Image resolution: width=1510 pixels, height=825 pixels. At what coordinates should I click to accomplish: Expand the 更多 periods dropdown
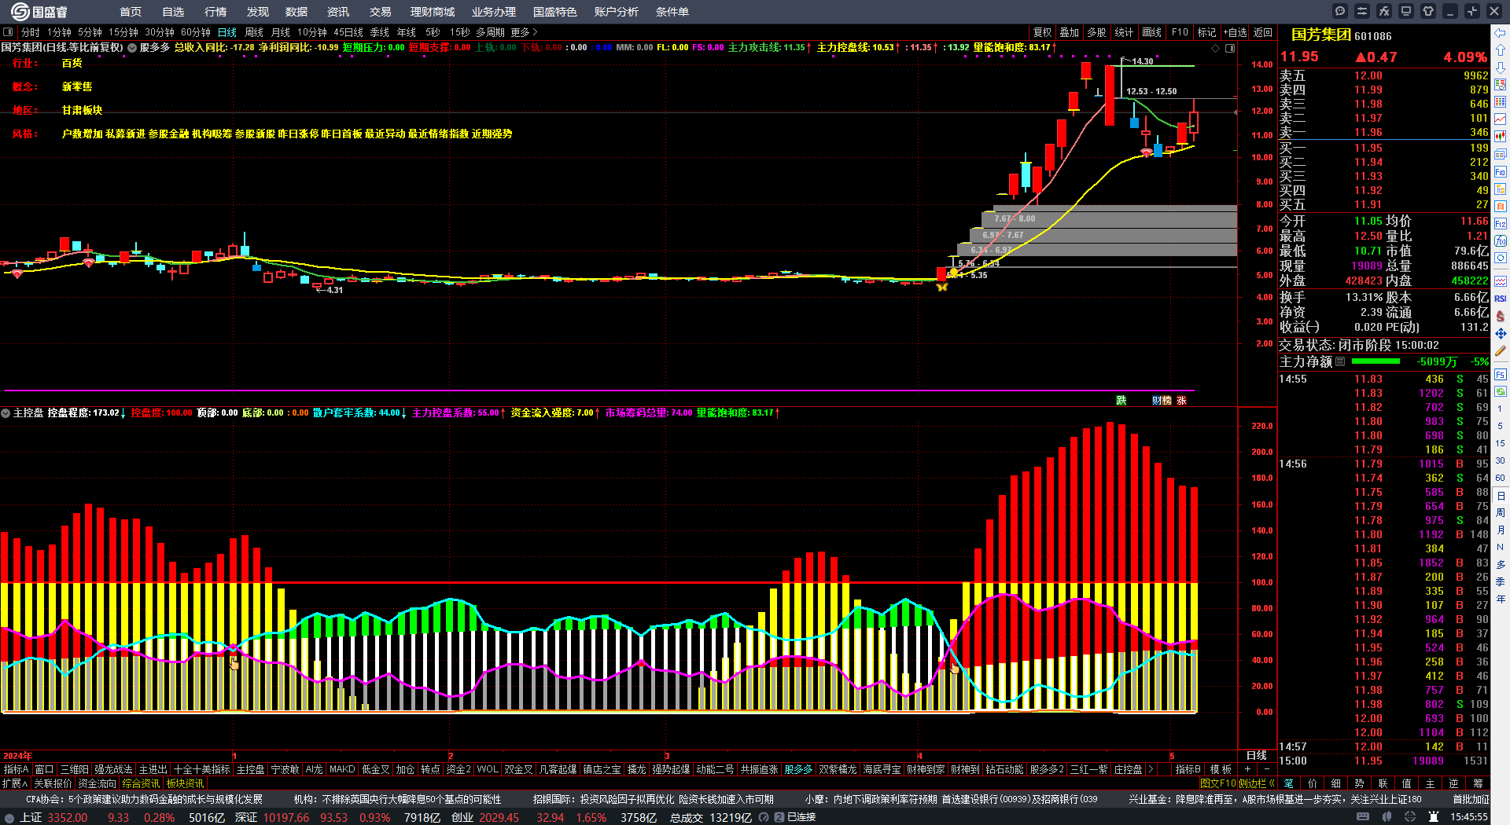click(x=524, y=32)
